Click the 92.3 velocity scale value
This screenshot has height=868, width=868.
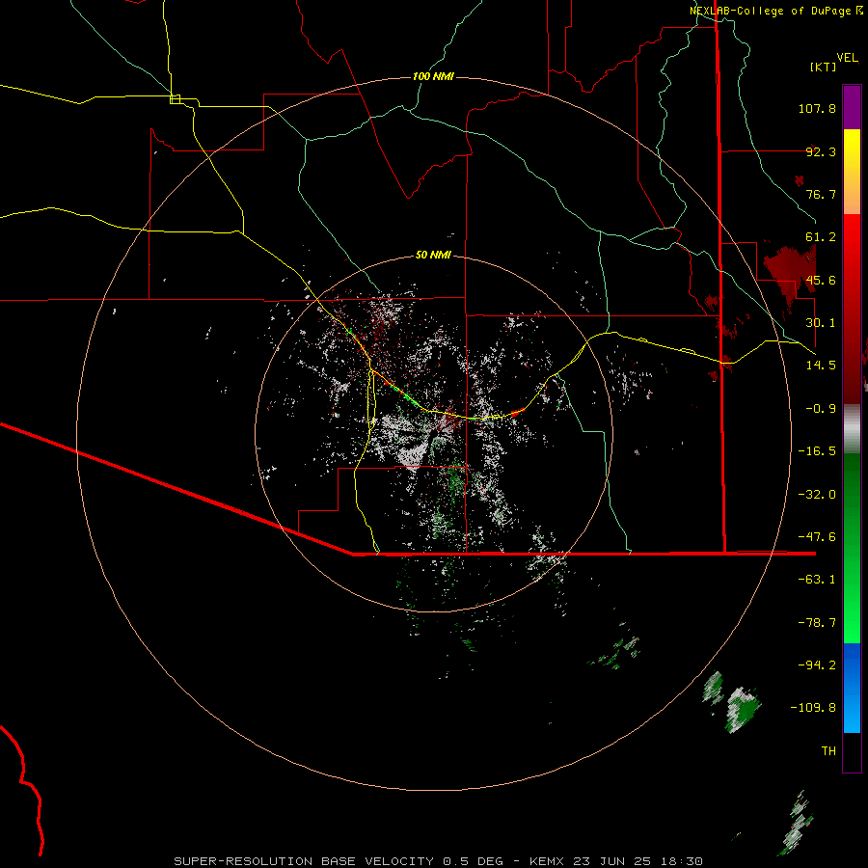point(821,151)
